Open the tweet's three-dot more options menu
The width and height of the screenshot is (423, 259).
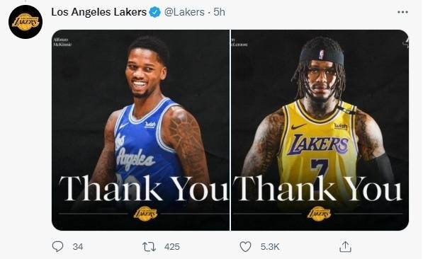402,12
